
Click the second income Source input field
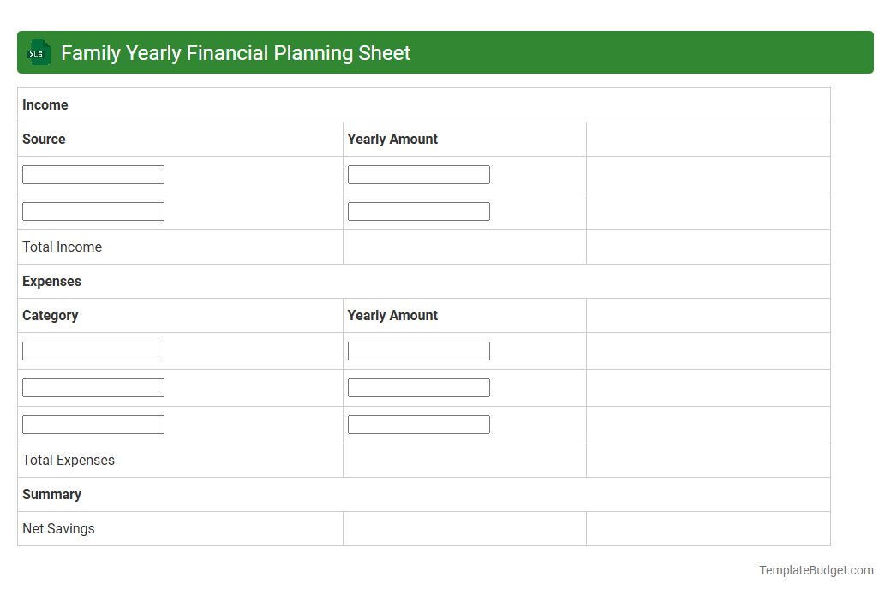[93, 211]
